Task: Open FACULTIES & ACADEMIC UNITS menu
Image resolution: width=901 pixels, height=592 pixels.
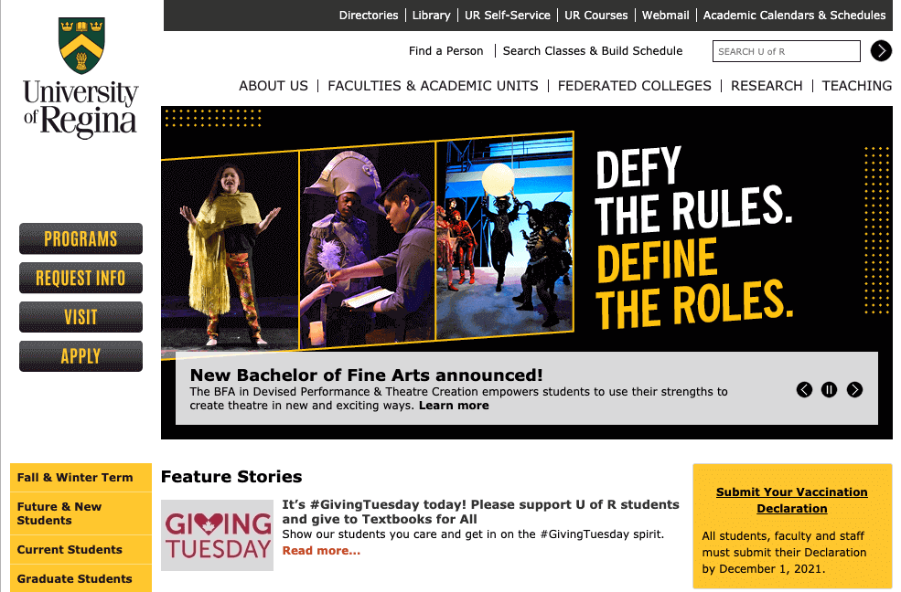Action: (x=433, y=86)
